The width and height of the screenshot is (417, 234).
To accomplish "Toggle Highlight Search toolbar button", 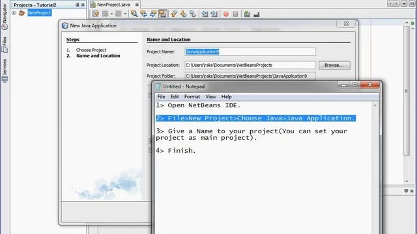I will pos(162,14).
